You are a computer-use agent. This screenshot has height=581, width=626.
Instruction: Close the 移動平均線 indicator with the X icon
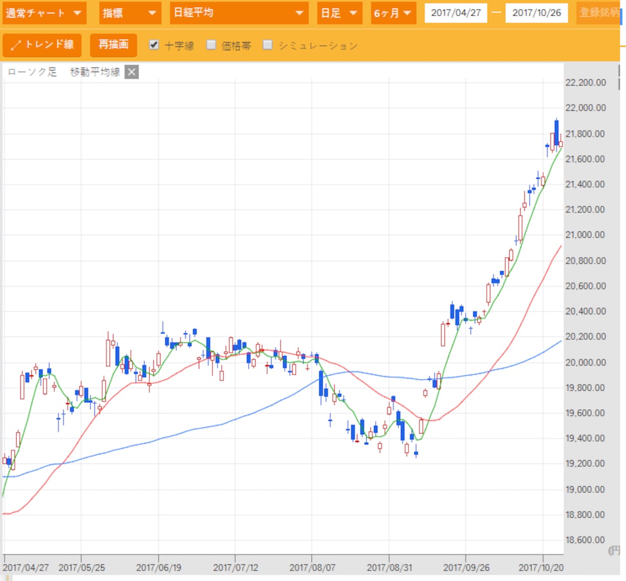132,72
